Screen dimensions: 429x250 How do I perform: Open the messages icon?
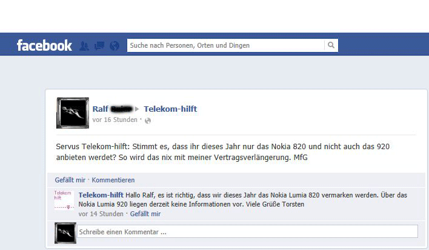tap(99, 45)
